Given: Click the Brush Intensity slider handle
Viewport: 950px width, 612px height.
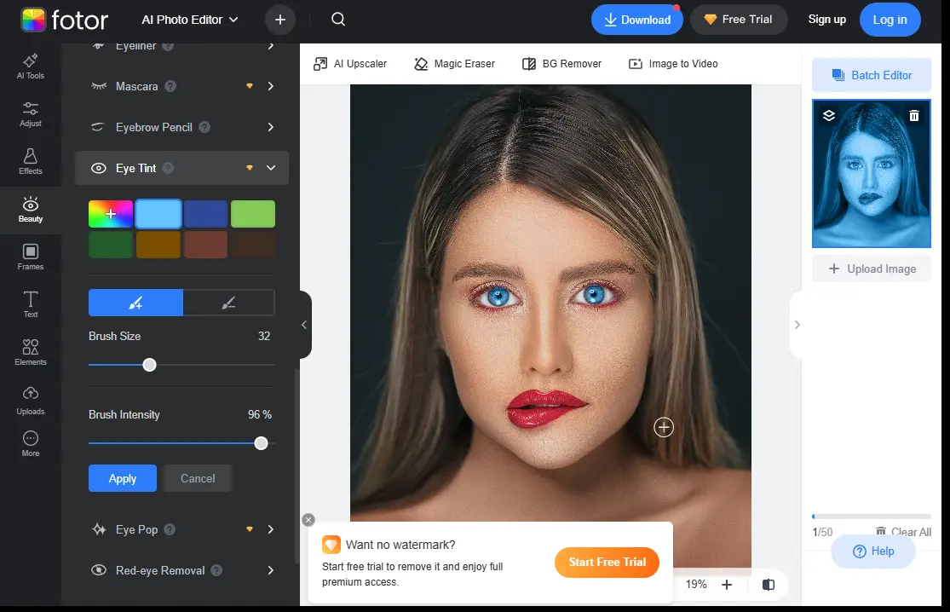Looking at the screenshot, I should point(261,443).
